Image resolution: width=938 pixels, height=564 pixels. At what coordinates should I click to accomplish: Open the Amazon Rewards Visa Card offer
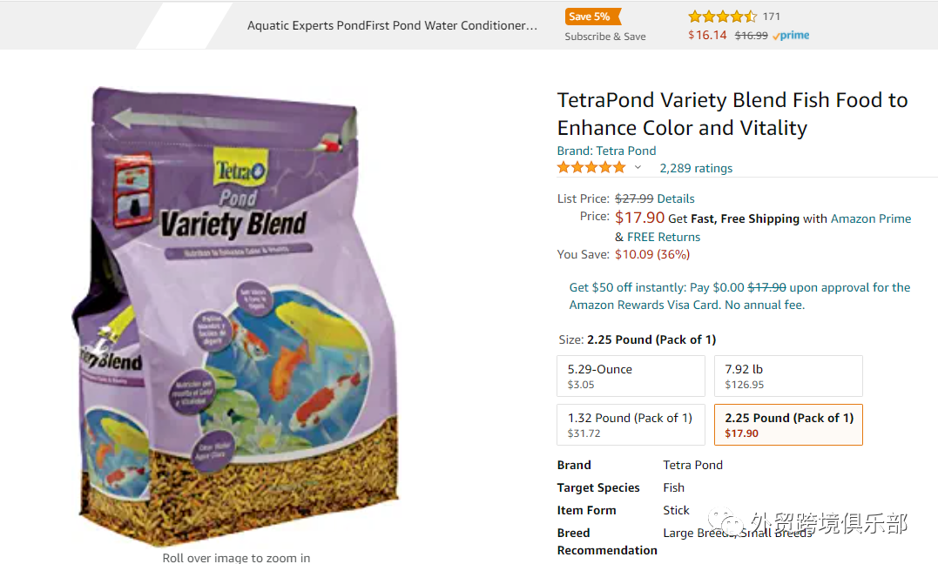coord(739,296)
